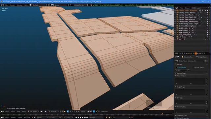
Task: Click the outliner search filter icon
Action: (209, 8)
